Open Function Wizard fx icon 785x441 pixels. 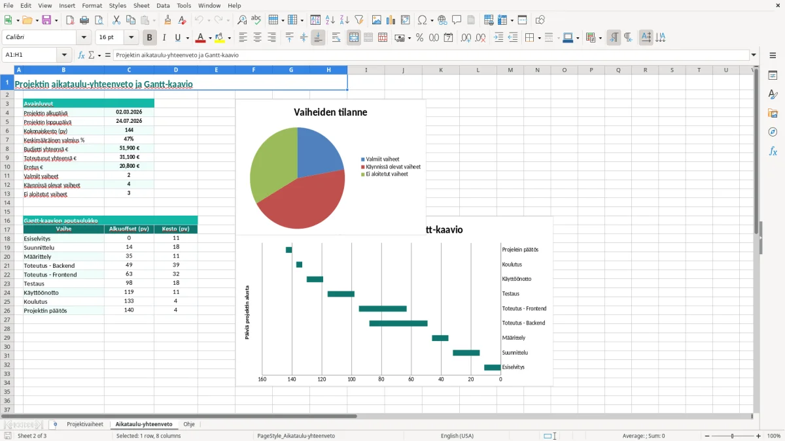(82, 56)
